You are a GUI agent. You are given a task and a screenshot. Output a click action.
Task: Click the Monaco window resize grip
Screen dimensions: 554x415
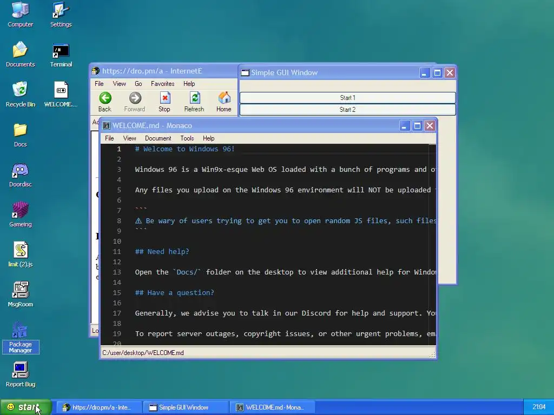432,354
